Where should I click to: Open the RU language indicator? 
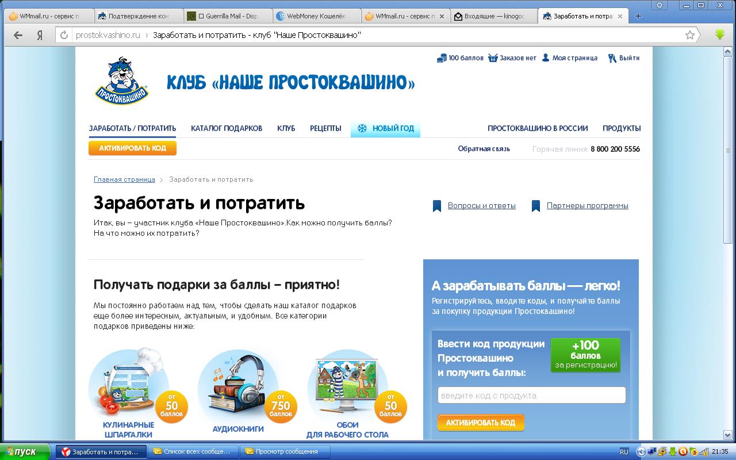624,451
